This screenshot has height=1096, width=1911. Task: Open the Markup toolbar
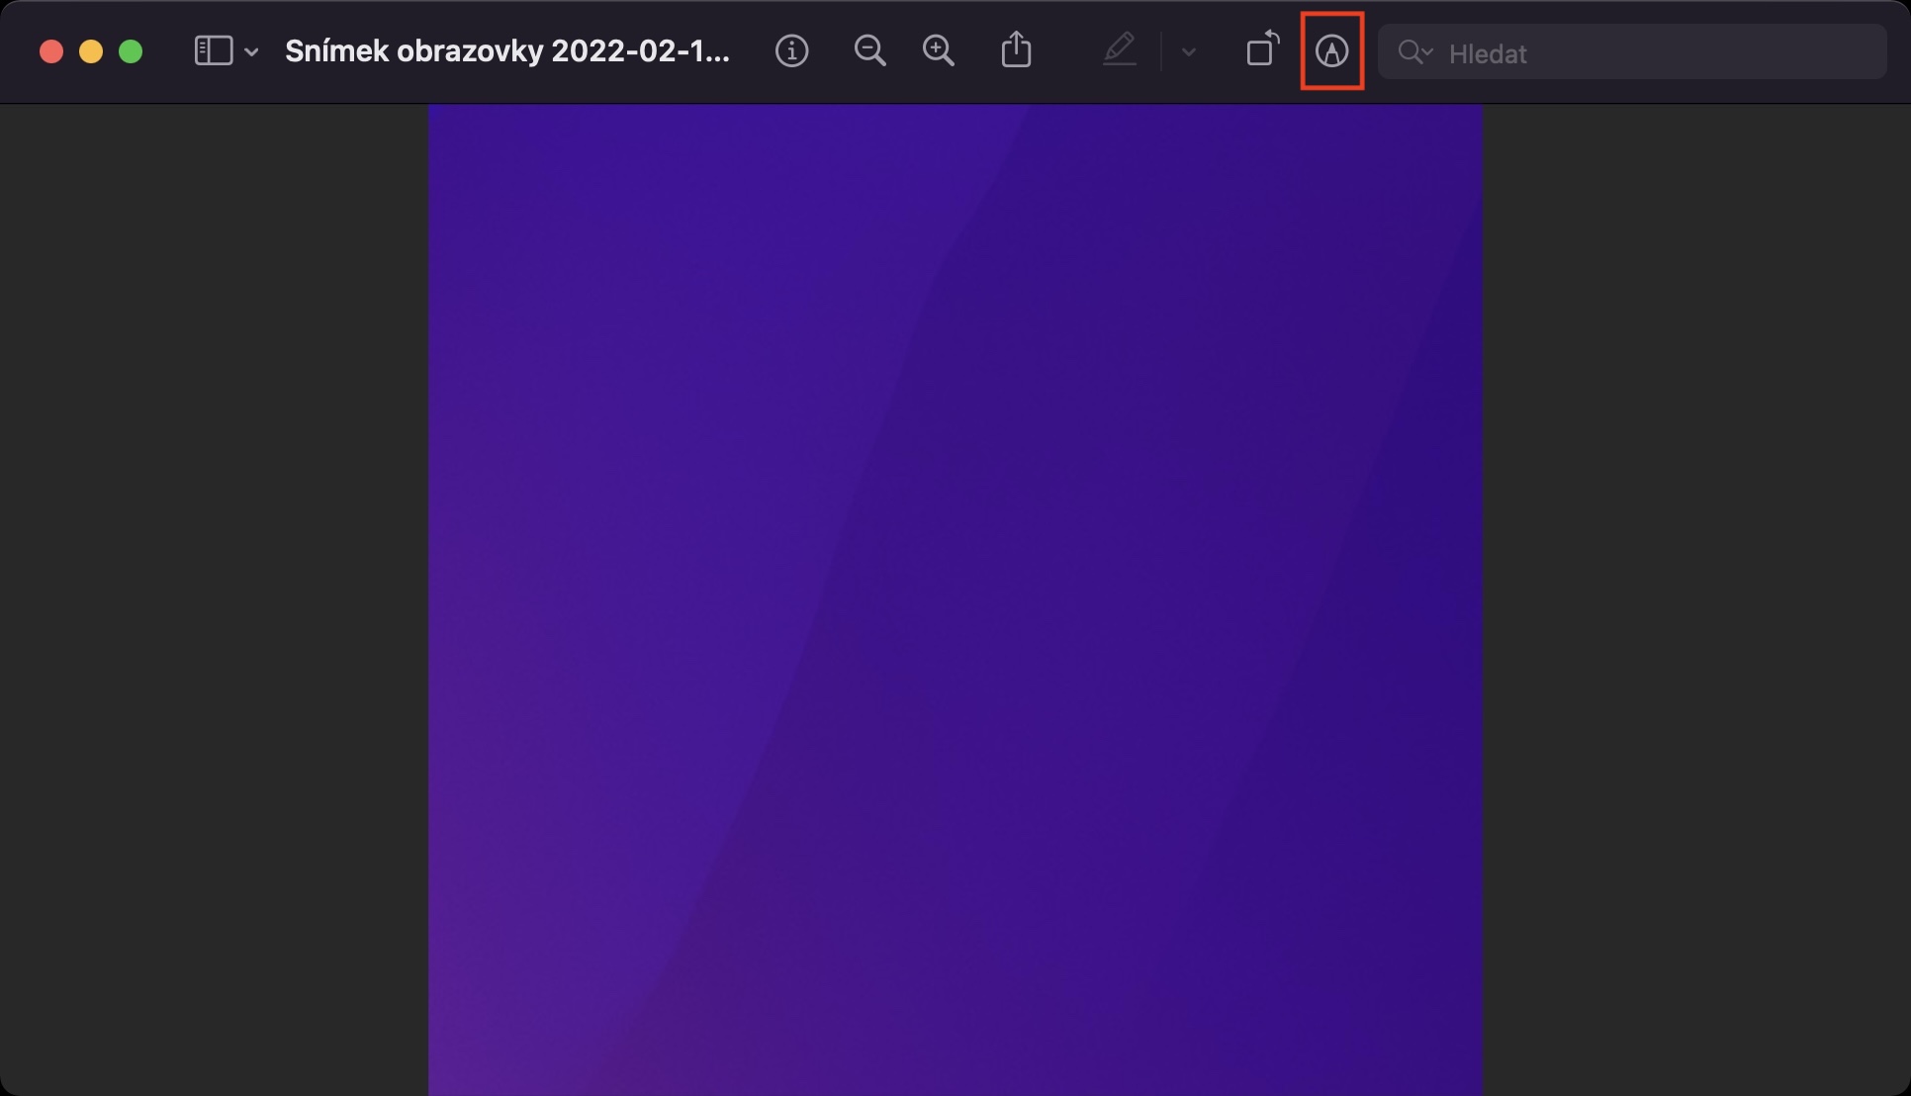pos(1331,51)
